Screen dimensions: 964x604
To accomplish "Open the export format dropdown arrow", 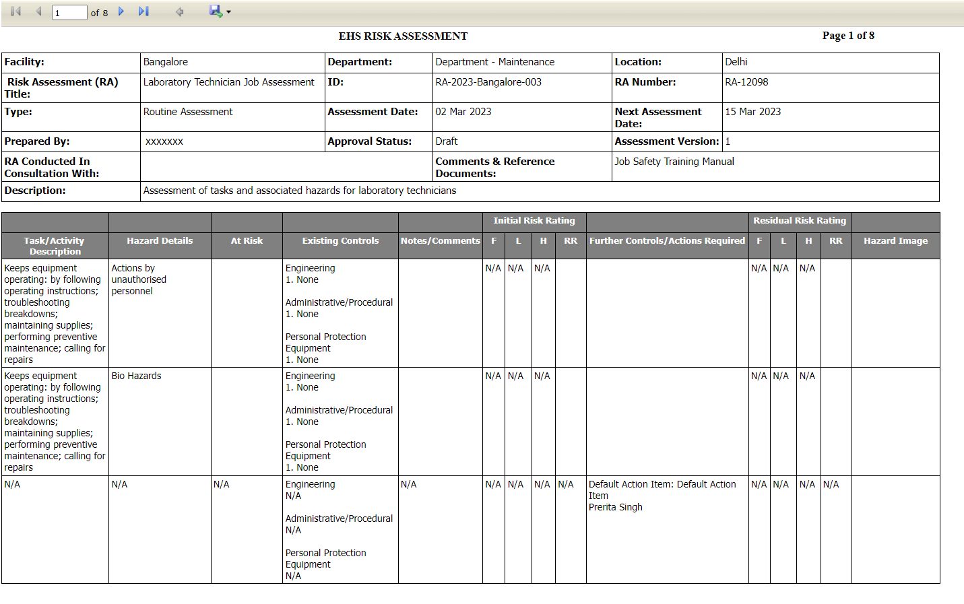I will (228, 12).
